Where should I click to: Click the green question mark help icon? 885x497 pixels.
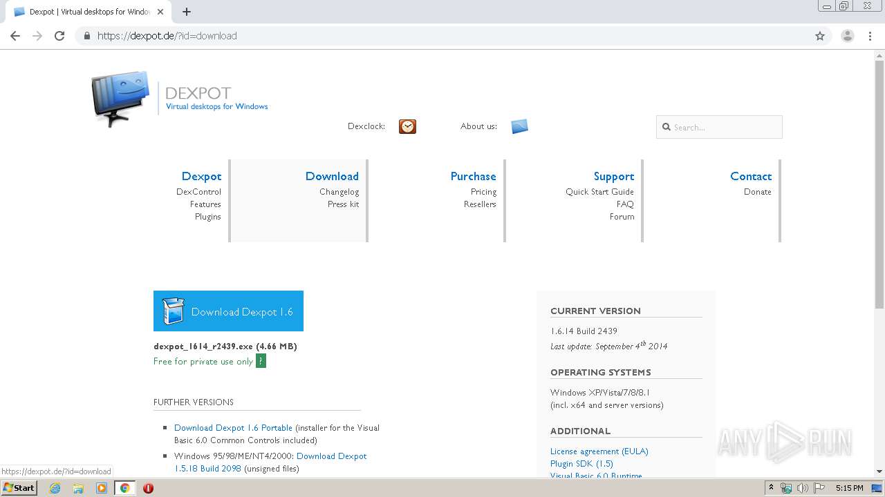[x=261, y=361]
